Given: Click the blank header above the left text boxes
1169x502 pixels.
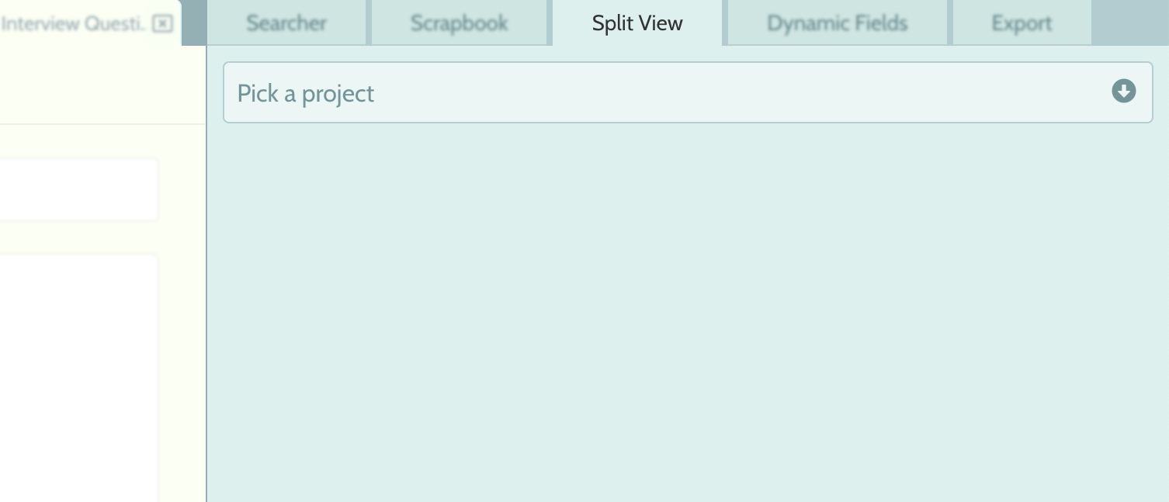Looking at the screenshot, I should 102,85.
